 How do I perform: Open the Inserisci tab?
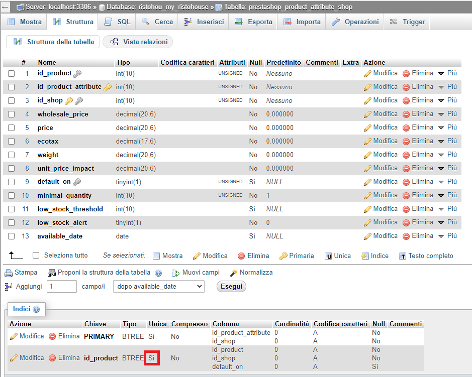(204, 22)
